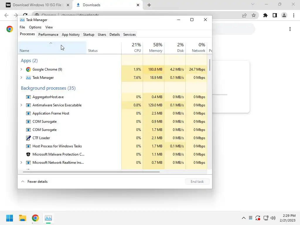Screen dimensions: 300x225
Task: Open a new Chrome tab
Action: pos(149,5)
